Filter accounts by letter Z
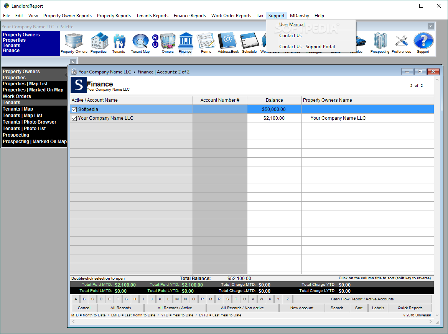The image size is (448, 334). click(x=287, y=299)
